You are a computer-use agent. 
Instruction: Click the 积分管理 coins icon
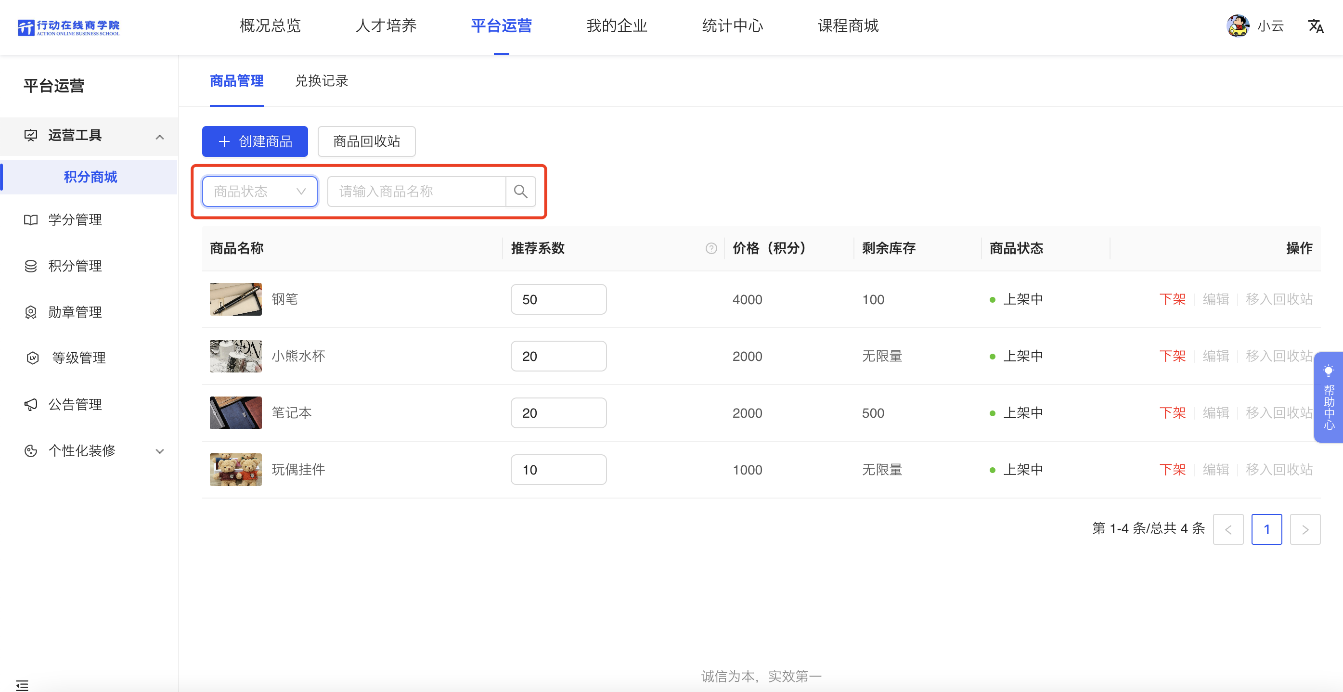click(x=31, y=266)
